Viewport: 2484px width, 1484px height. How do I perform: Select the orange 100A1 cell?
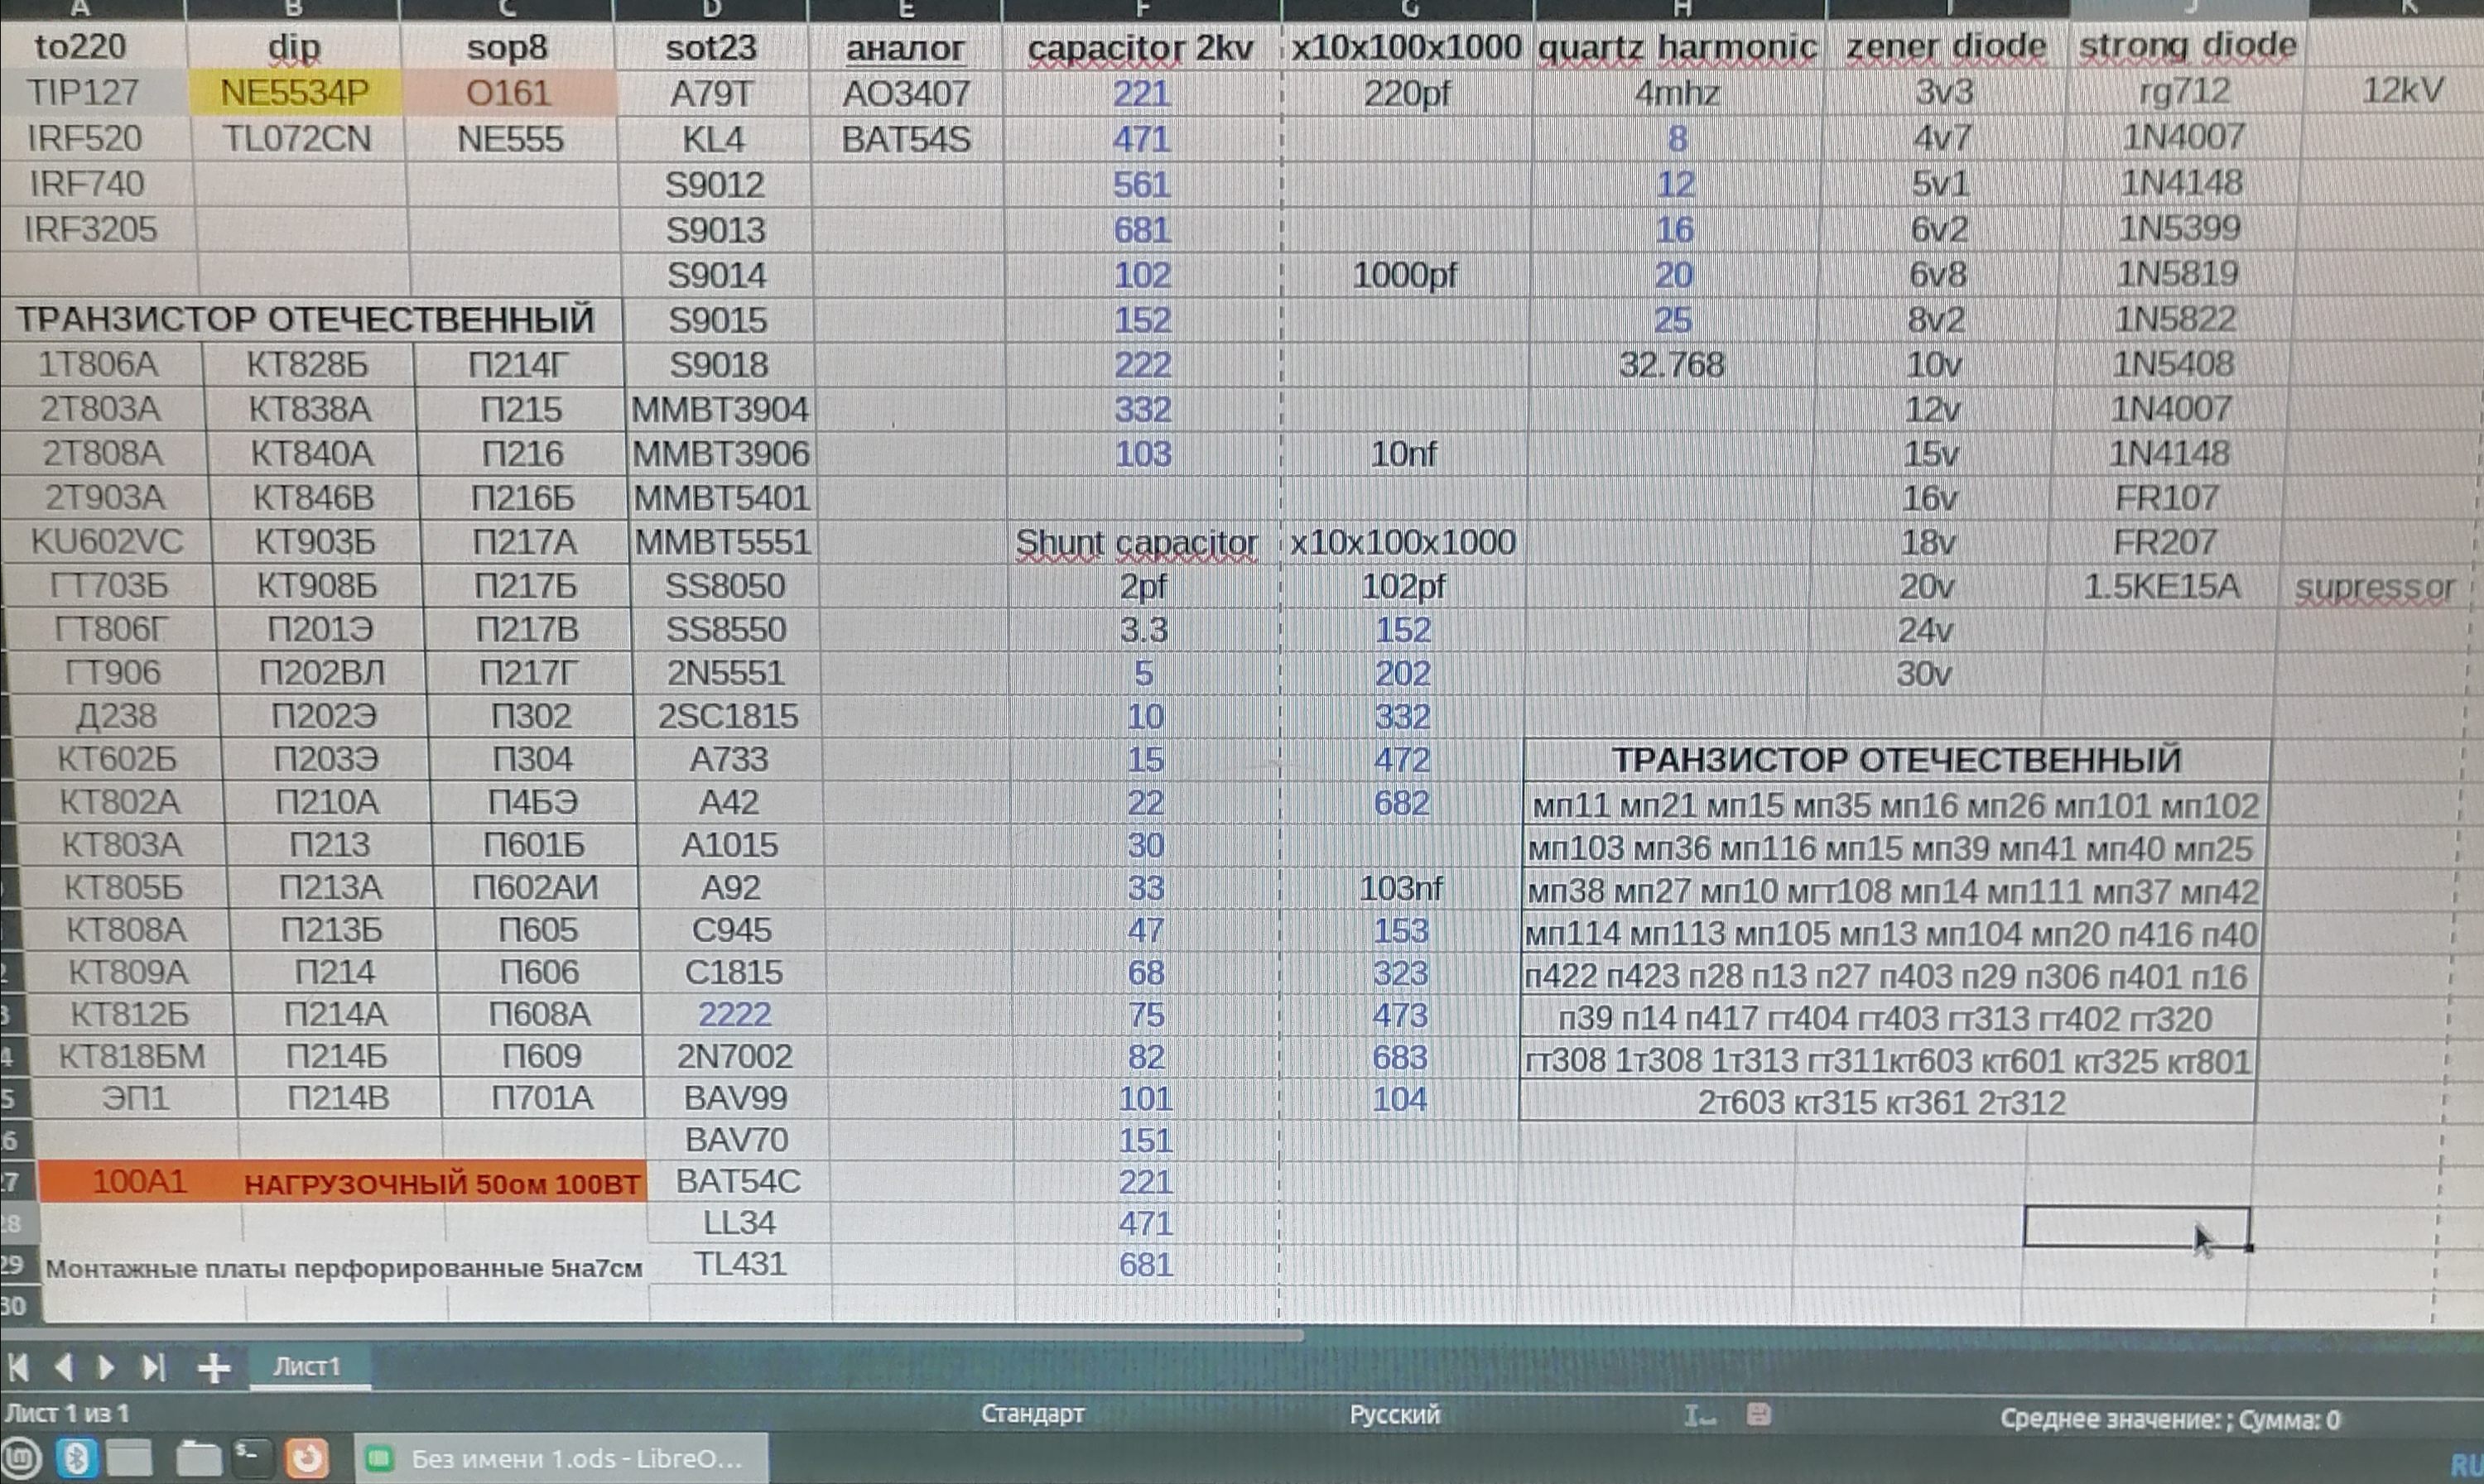coord(139,1182)
